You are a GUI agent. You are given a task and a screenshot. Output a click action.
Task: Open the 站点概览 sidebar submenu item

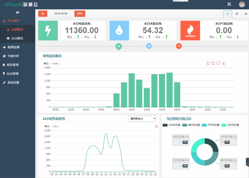(x=17, y=38)
